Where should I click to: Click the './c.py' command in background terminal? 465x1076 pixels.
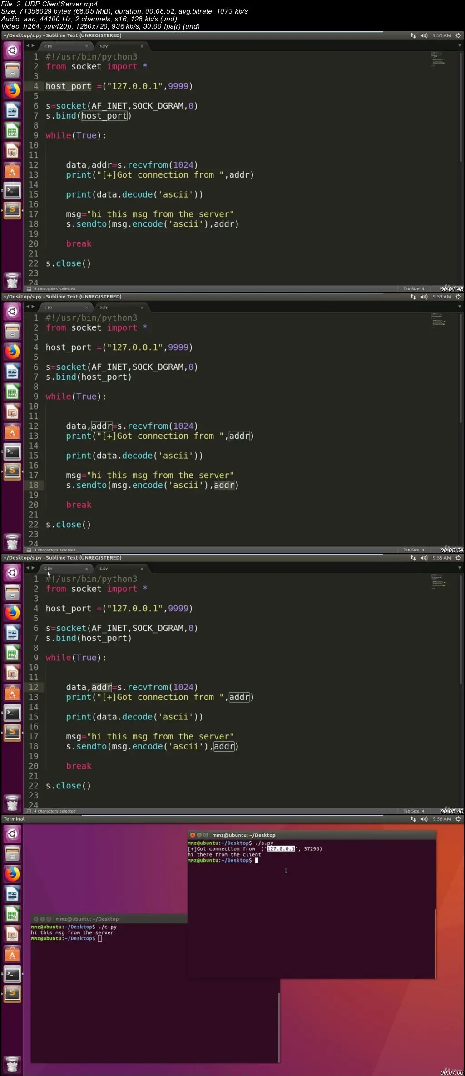(x=108, y=927)
